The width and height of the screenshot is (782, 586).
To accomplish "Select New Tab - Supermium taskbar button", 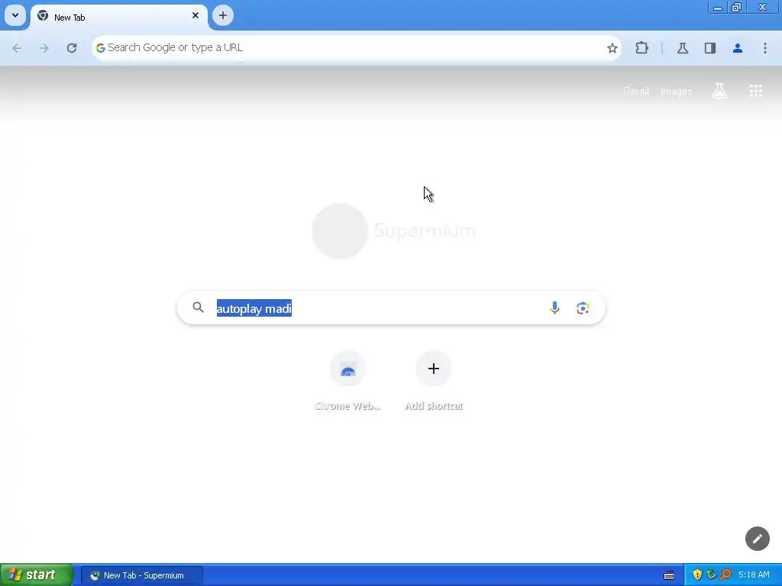I will click(141, 575).
